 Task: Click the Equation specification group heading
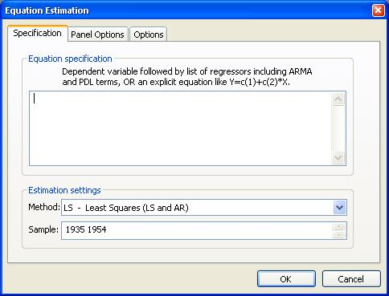click(70, 59)
